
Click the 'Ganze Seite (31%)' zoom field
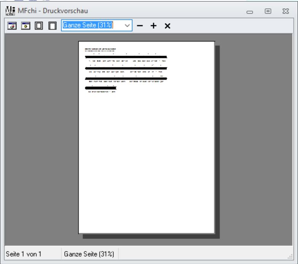click(x=91, y=25)
